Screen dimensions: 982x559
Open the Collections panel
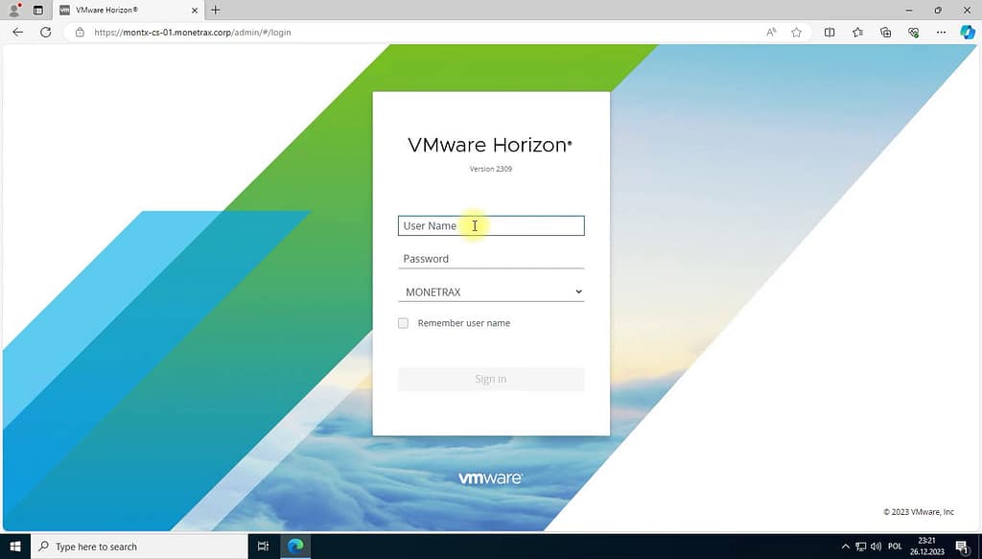885,33
